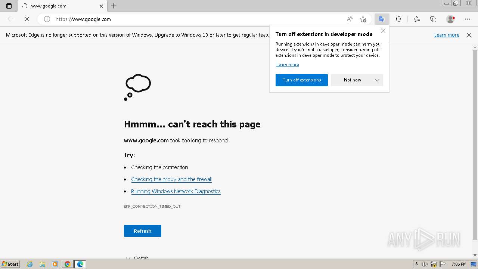The image size is (478, 269).
Task: Show hidden system tray icons
Action: click(416, 264)
